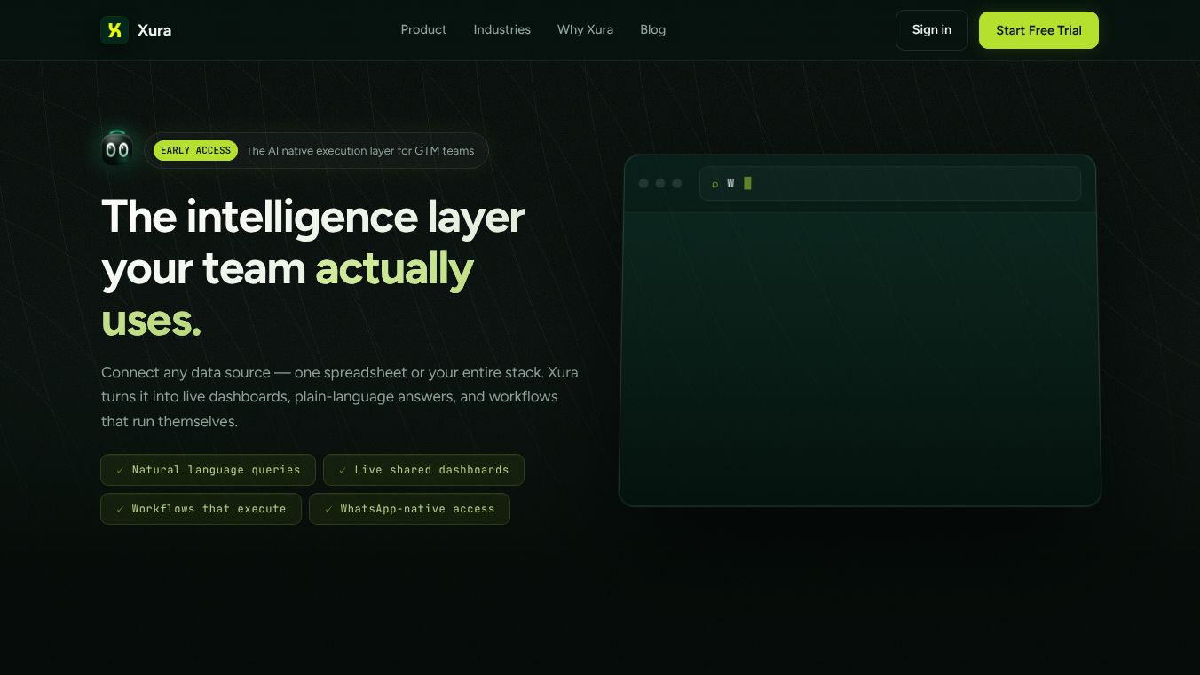1200x675 pixels.
Task: Click the search icon in mock window
Action: (x=714, y=184)
